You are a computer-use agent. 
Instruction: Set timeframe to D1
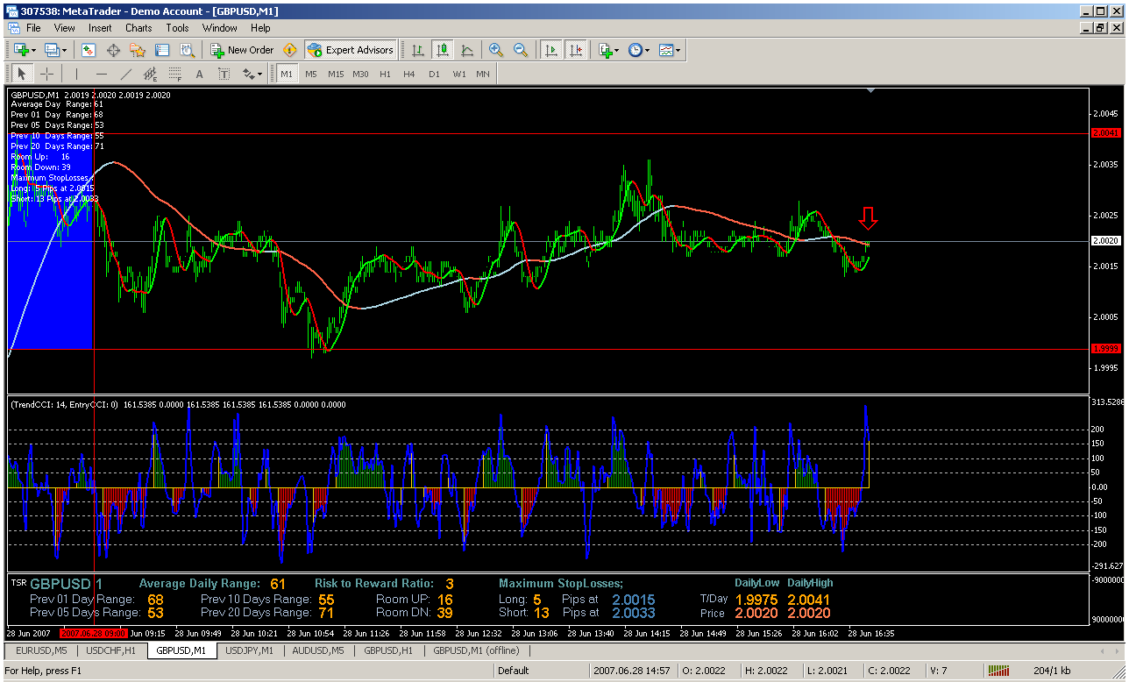[434, 75]
